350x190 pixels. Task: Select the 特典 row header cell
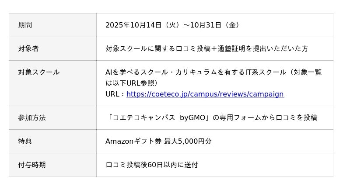click(25, 142)
